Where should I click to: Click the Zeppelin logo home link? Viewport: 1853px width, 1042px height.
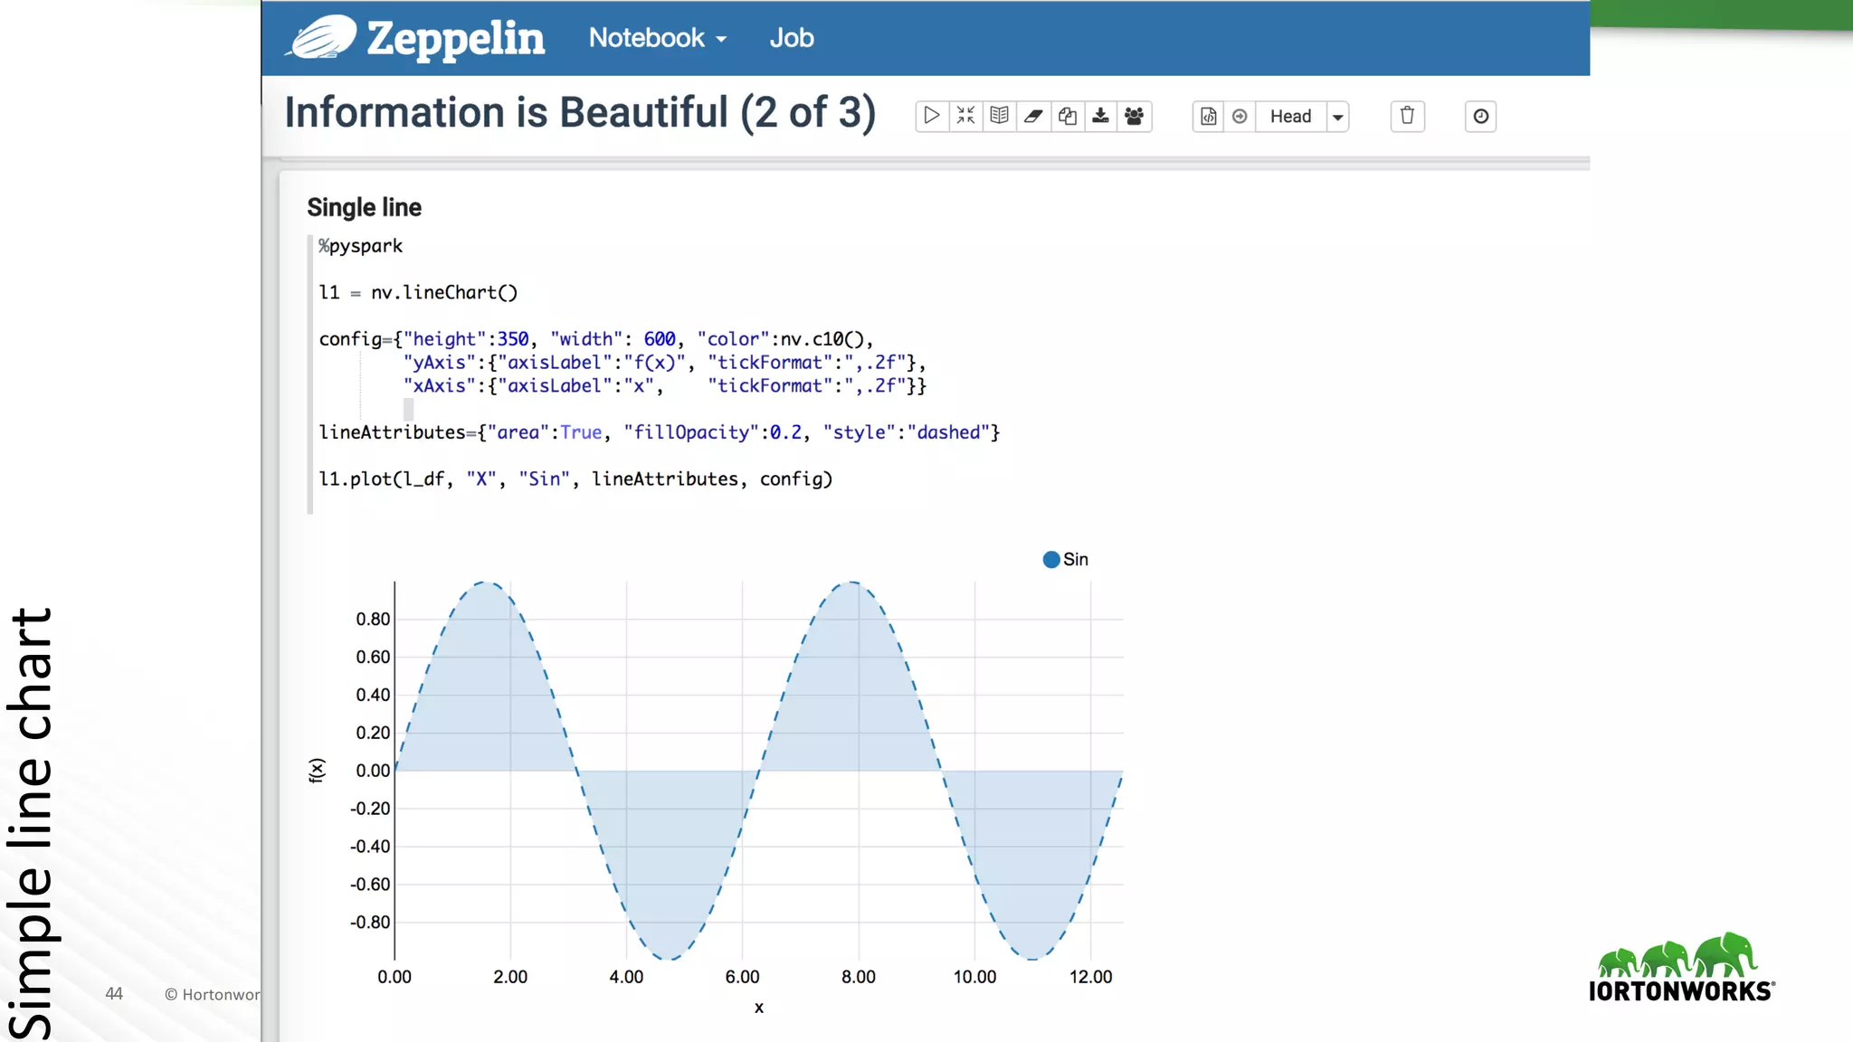coord(416,38)
